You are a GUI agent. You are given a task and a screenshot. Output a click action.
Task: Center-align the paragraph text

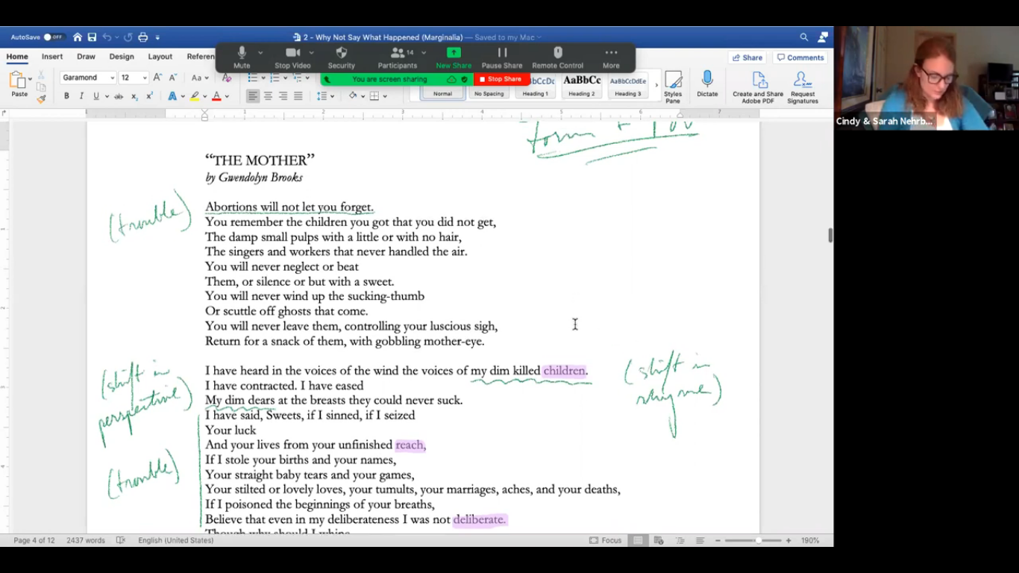(268, 96)
